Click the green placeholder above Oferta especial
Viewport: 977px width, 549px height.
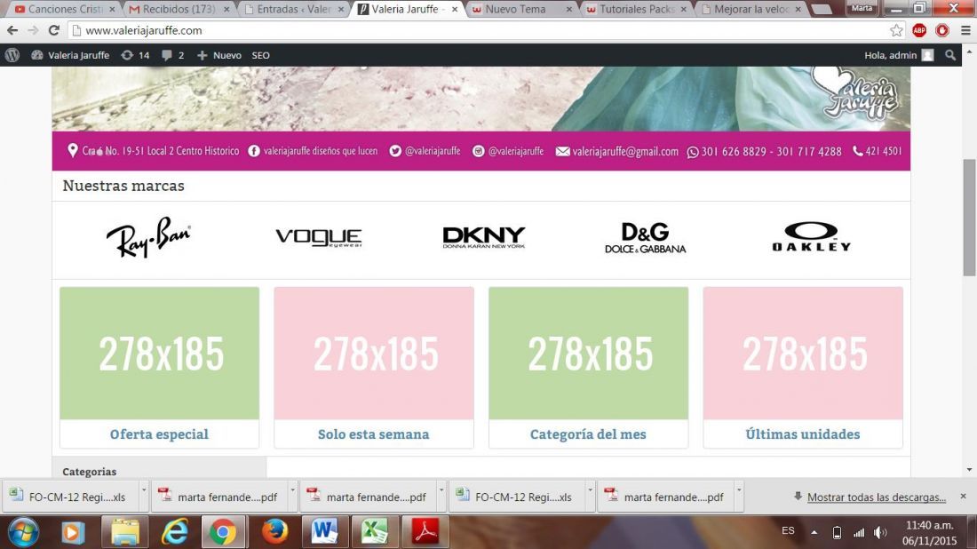pyautogui.click(x=160, y=353)
